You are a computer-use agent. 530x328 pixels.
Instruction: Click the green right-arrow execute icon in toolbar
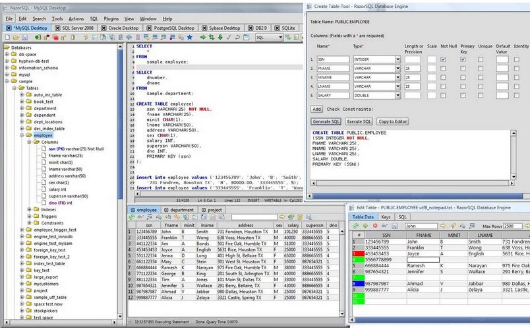(x=203, y=37)
